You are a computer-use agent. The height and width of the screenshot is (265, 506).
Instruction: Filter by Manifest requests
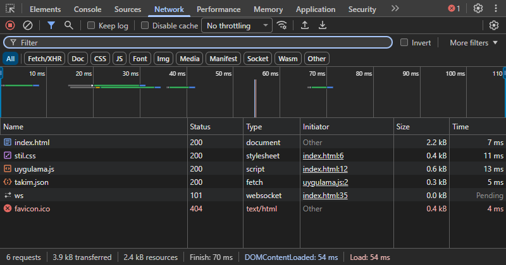tap(223, 59)
